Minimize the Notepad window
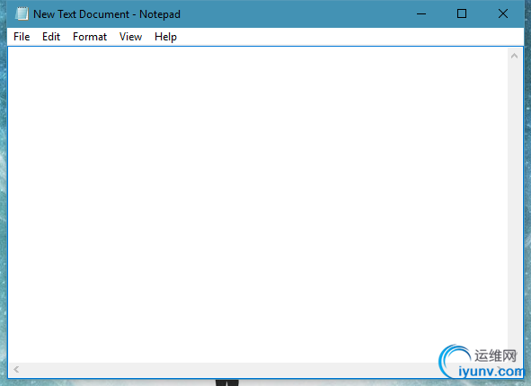This screenshot has width=531, height=386. (421, 13)
